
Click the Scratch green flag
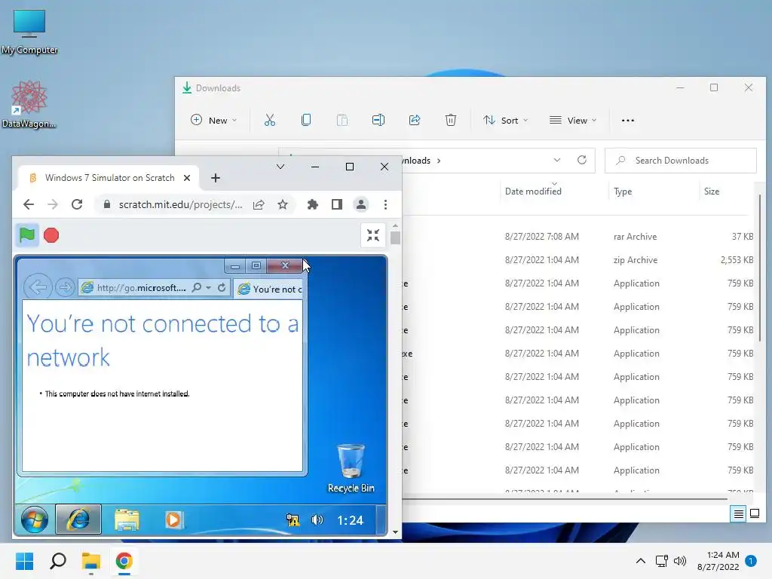point(27,235)
